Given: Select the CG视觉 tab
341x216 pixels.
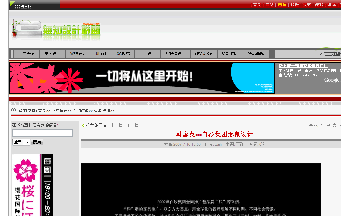Looking at the screenshot, I should tap(123, 54).
